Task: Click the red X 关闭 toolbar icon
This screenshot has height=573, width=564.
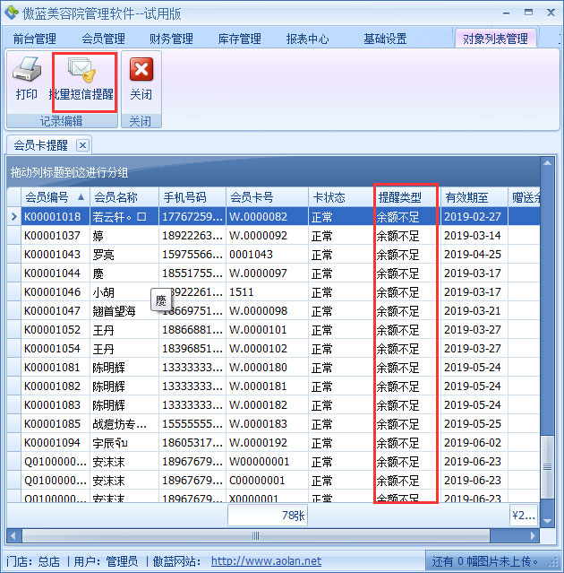Action: tap(141, 70)
